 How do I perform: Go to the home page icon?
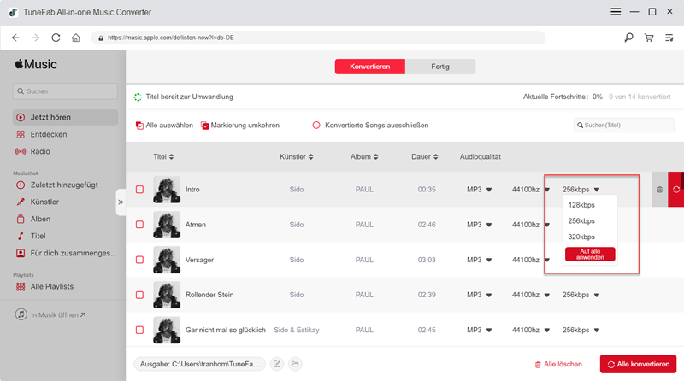tap(76, 38)
